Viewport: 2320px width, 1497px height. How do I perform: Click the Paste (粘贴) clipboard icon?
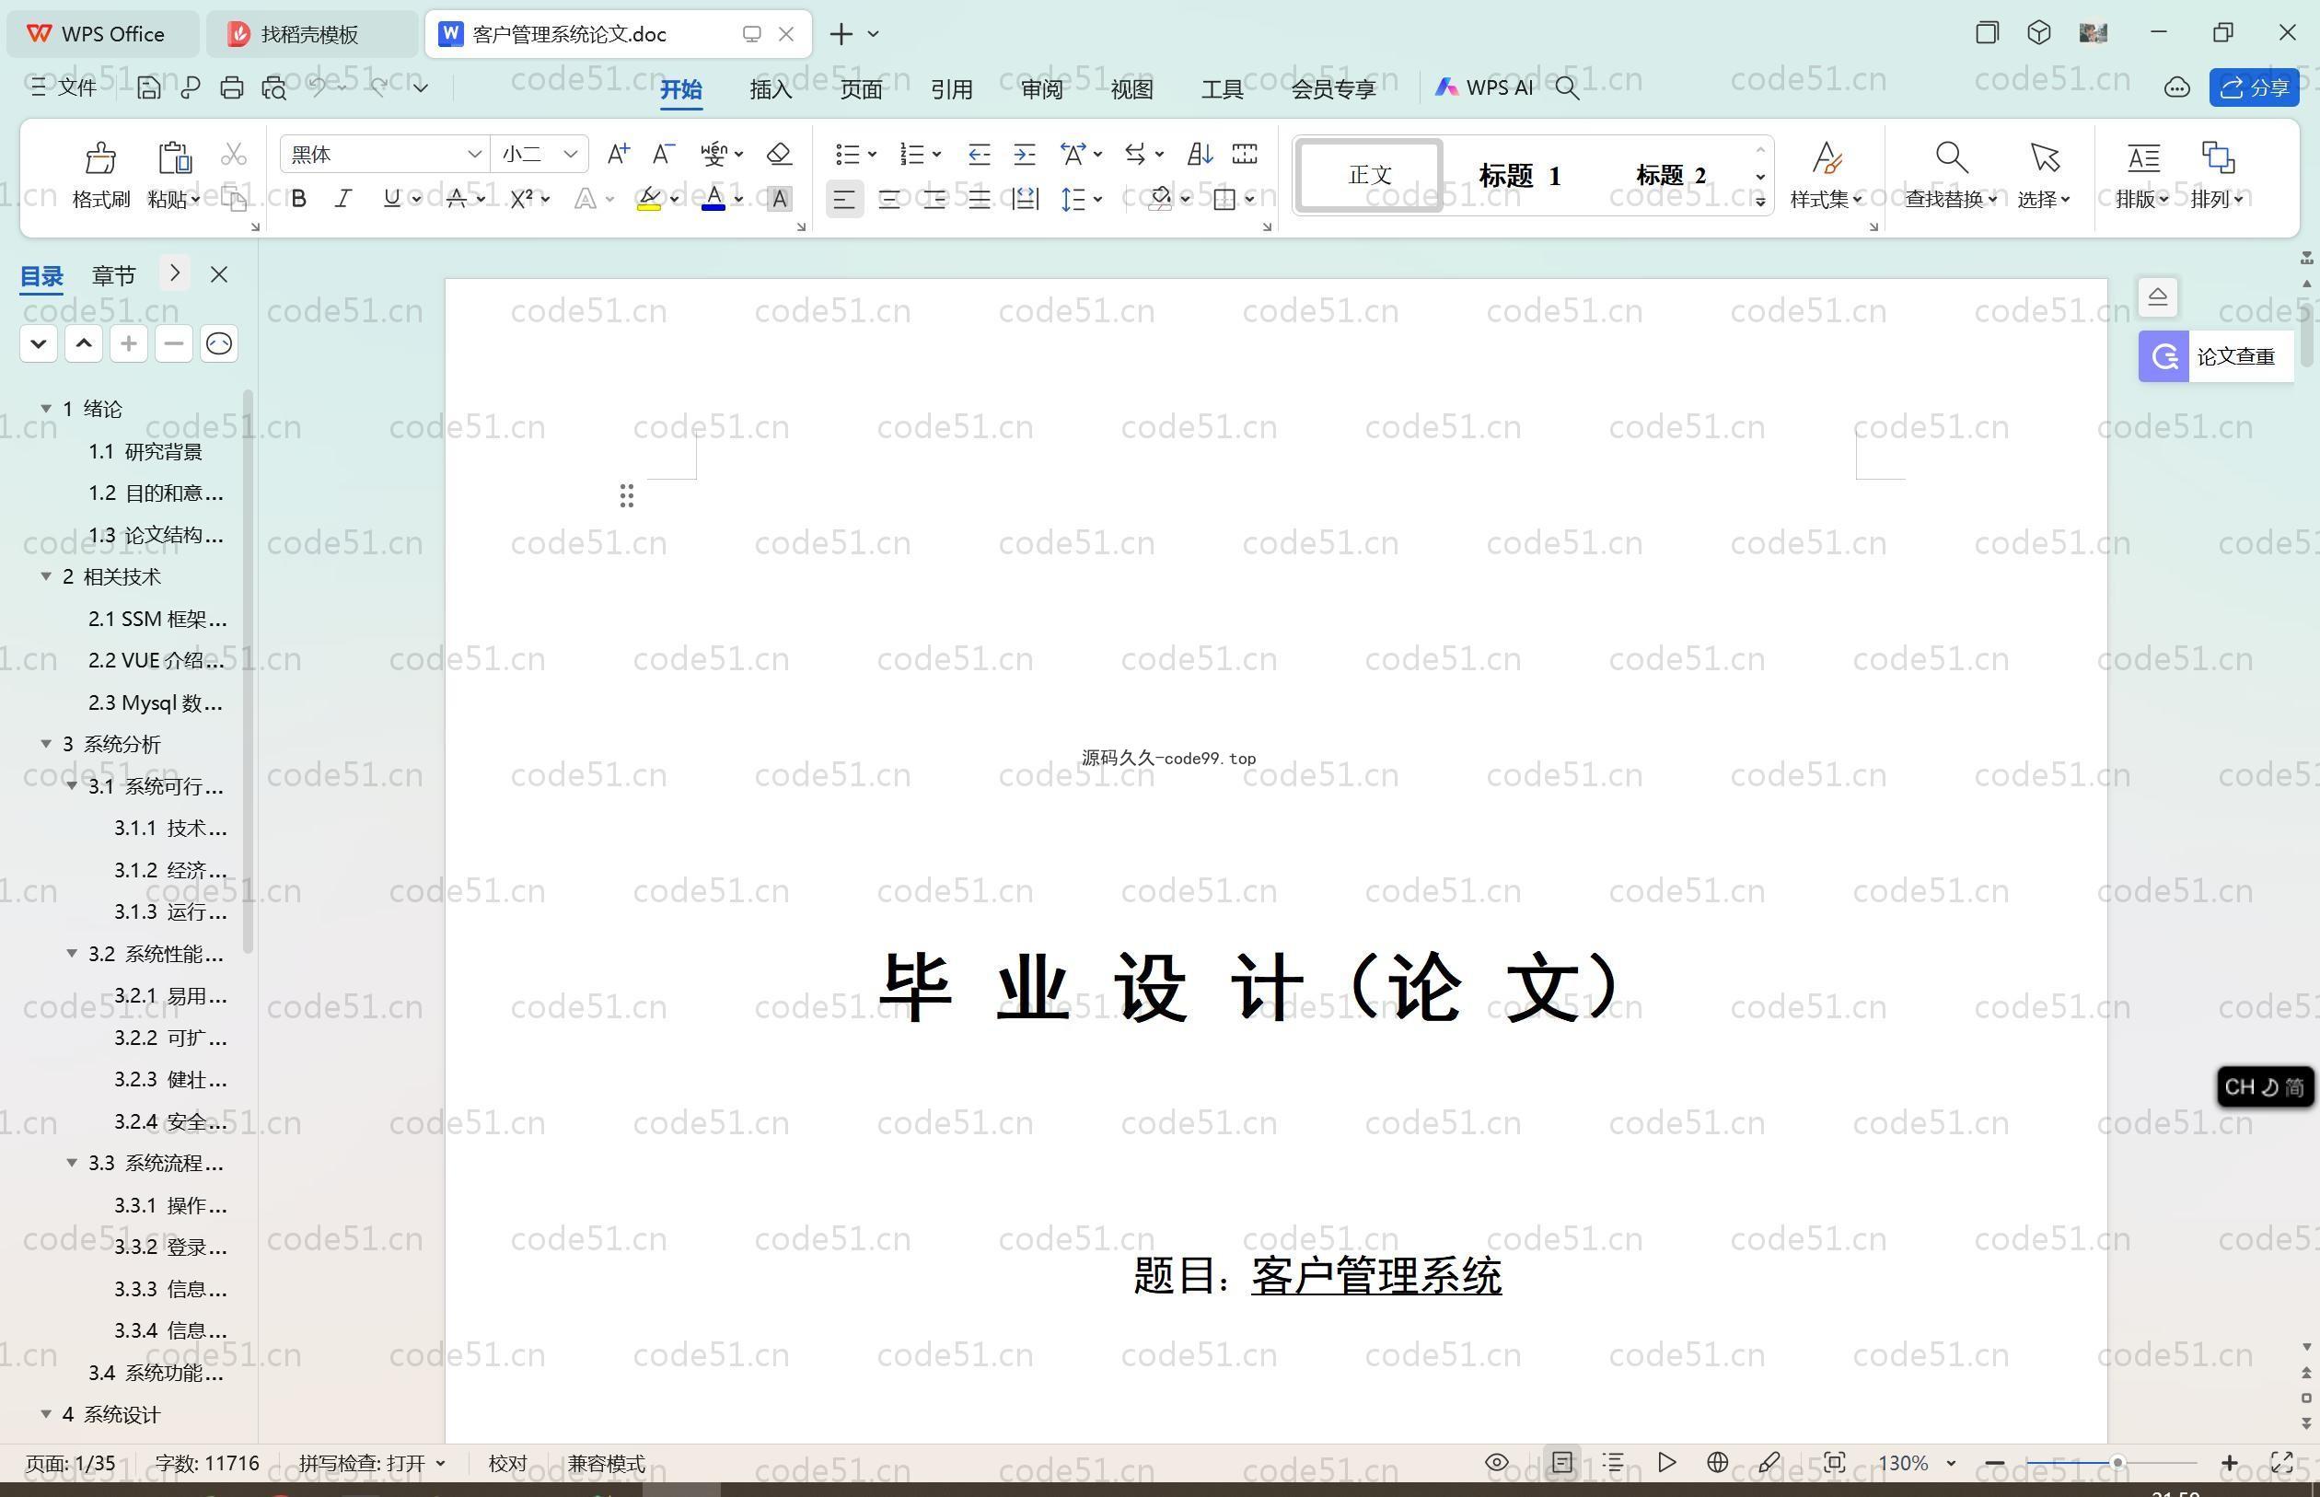tap(174, 157)
